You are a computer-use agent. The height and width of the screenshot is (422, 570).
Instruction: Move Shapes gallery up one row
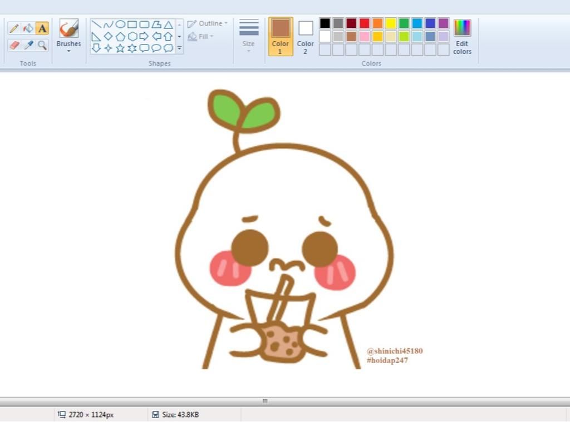pos(179,24)
